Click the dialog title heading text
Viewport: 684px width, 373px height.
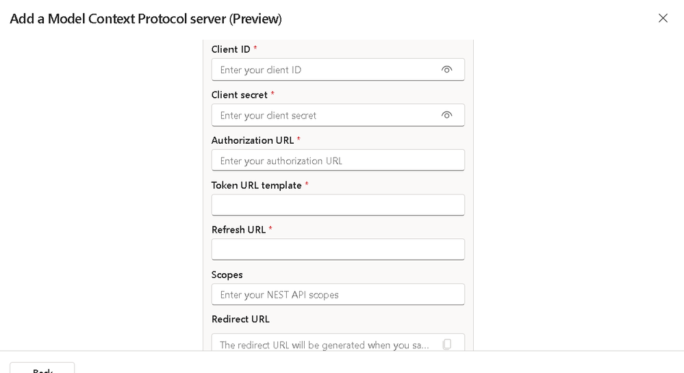click(x=145, y=18)
